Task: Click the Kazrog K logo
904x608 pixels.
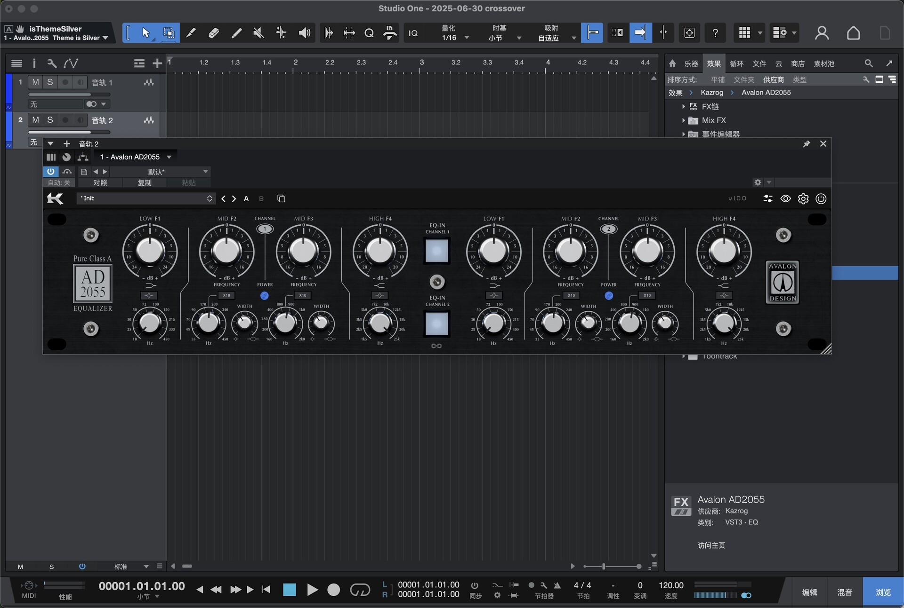Action: (x=55, y=198)
